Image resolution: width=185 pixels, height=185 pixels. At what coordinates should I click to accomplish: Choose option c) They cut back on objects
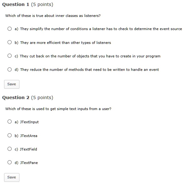point(9,56)
